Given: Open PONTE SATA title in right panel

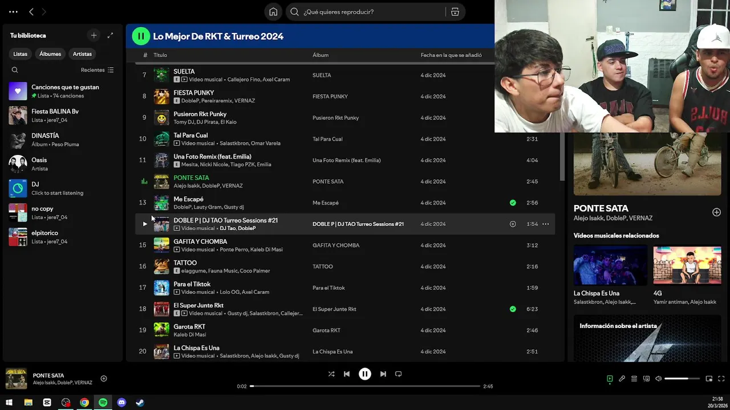Looking at the screenshot, I should [x=601, y=208].
